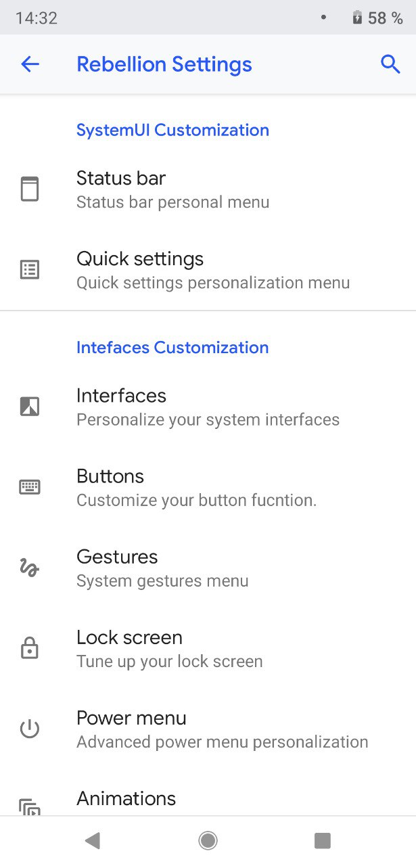Open Interfaces settings entry
The height and width of the screenshot is (866, 416).
[208, 407]
